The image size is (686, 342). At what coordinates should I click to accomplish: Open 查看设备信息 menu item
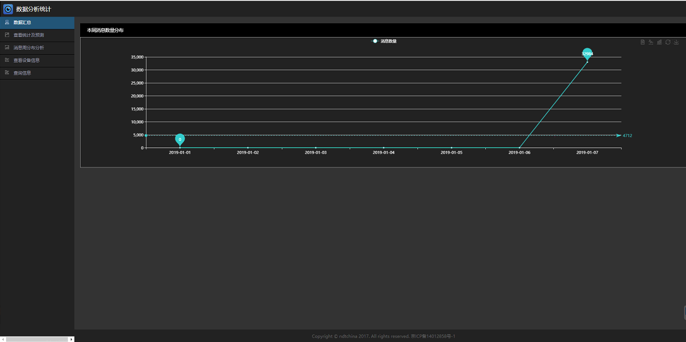point(27,60)
